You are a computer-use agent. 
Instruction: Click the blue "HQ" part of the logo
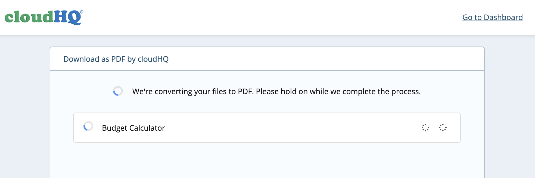pyautogui.click(x=67, y=18)
